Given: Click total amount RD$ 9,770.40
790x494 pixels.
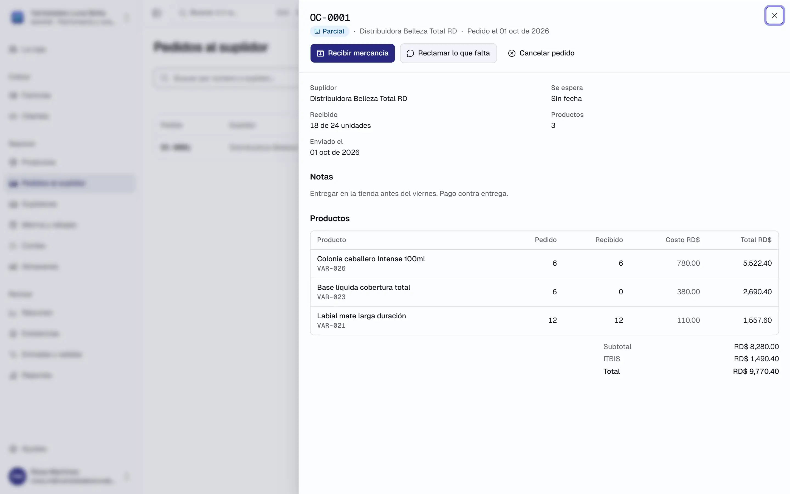Looking at the screenshot, I should click(x=756, y=372).
